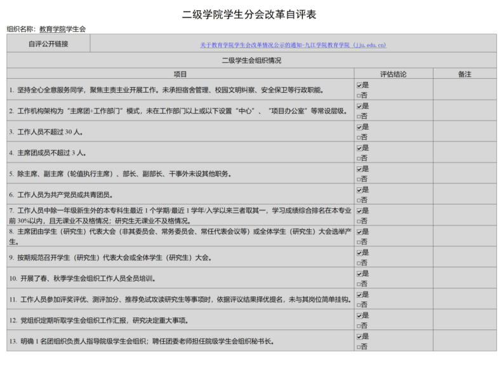Toggle 是 for item 5 未设其他职务

pyautogui.click(x=359, y=169)
